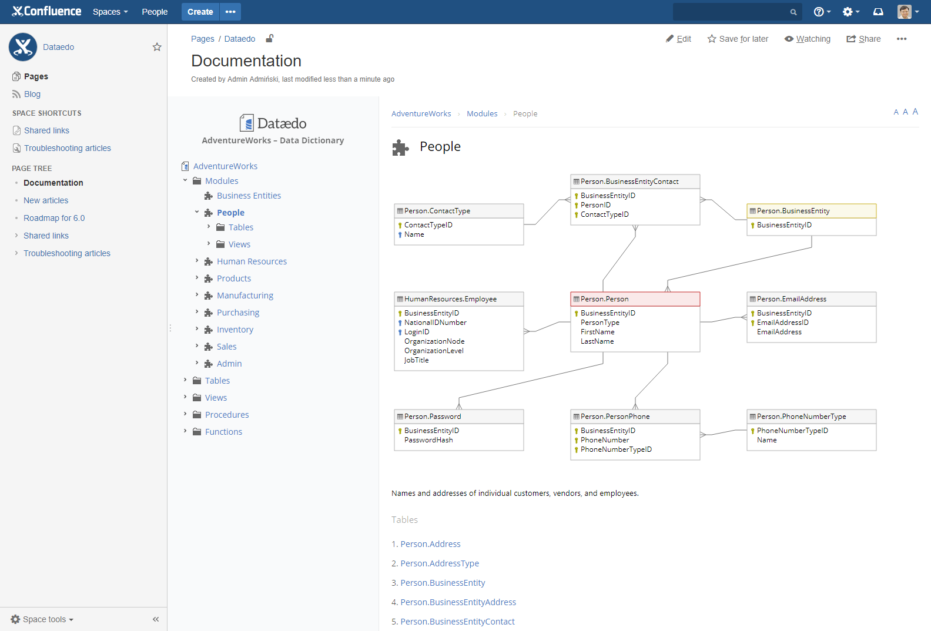Open the Spaces dropdown menu
This screenshot has width=931, height=631.
click(110, 12)
